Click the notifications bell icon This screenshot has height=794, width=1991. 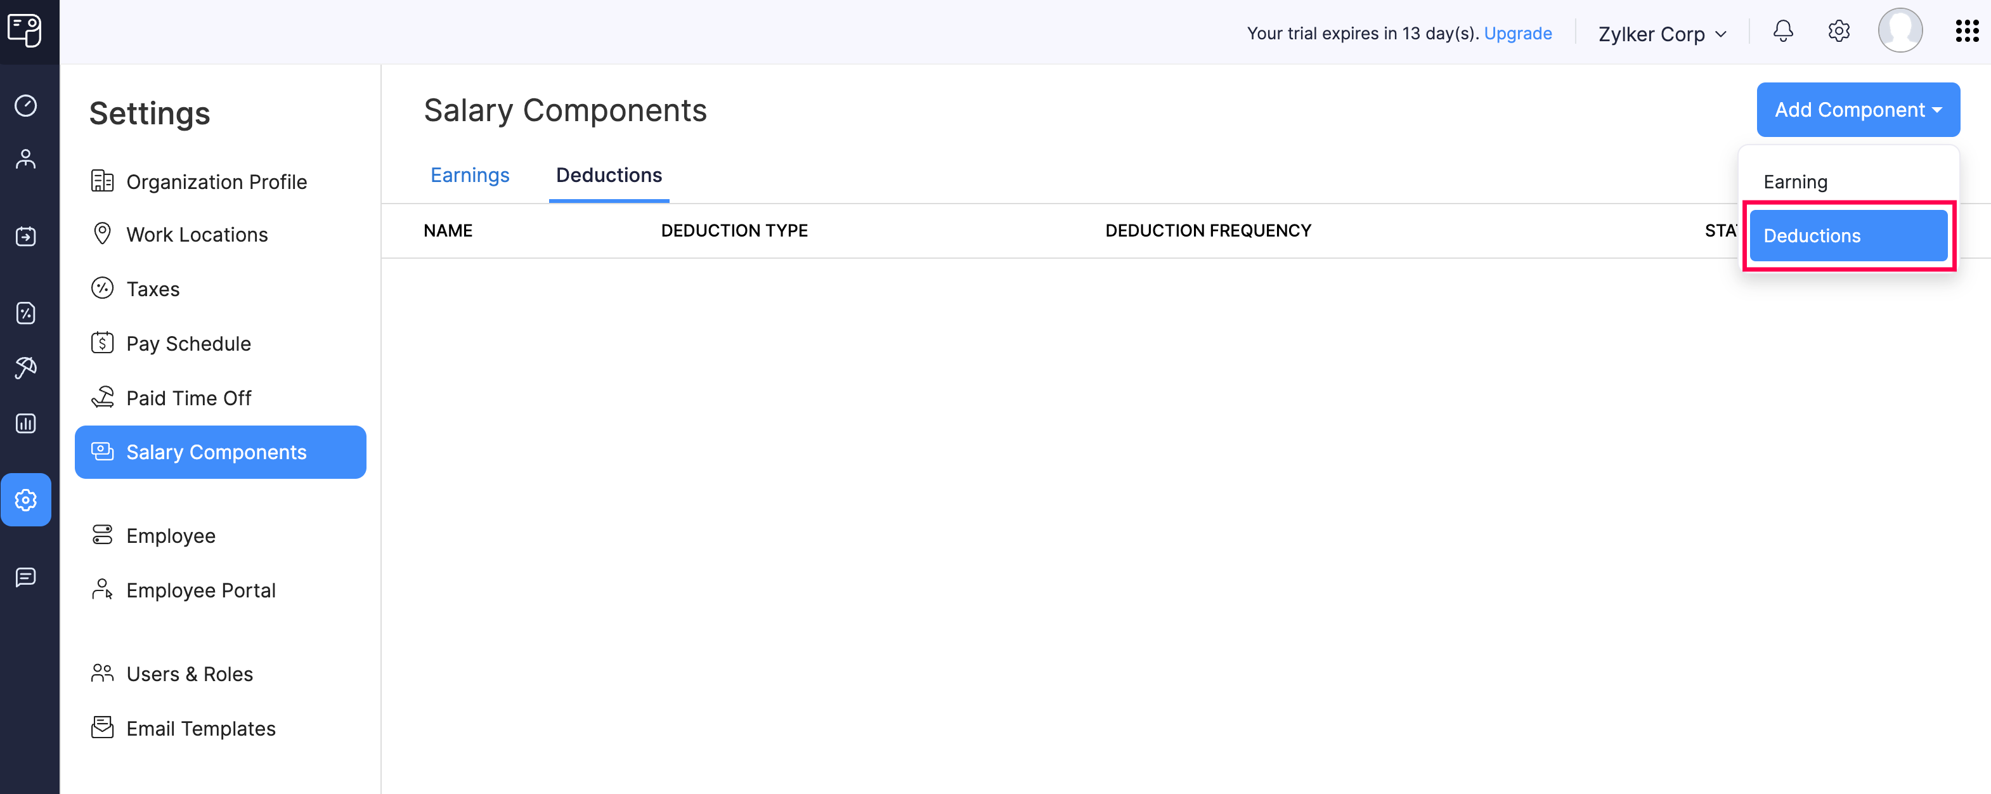pyautogui.click(x=1784, y=32)
